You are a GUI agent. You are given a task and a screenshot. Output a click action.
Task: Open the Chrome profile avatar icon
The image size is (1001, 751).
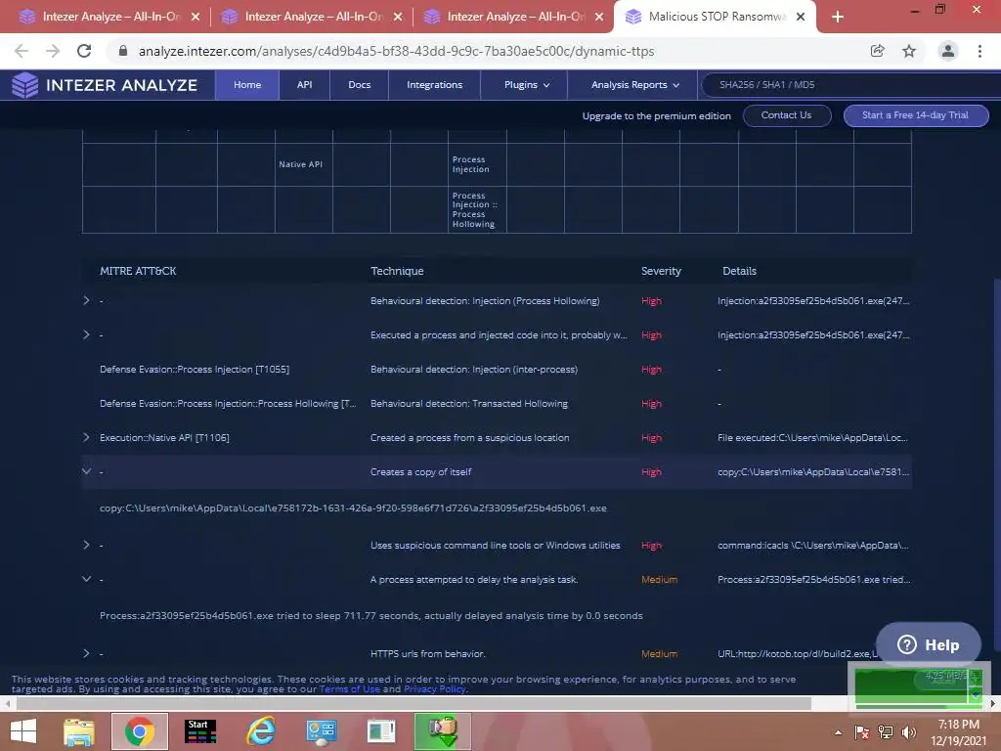click(x=948, y=51)
